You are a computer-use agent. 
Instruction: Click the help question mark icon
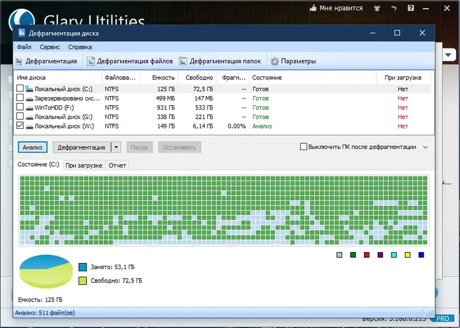[x=411, y=8]
